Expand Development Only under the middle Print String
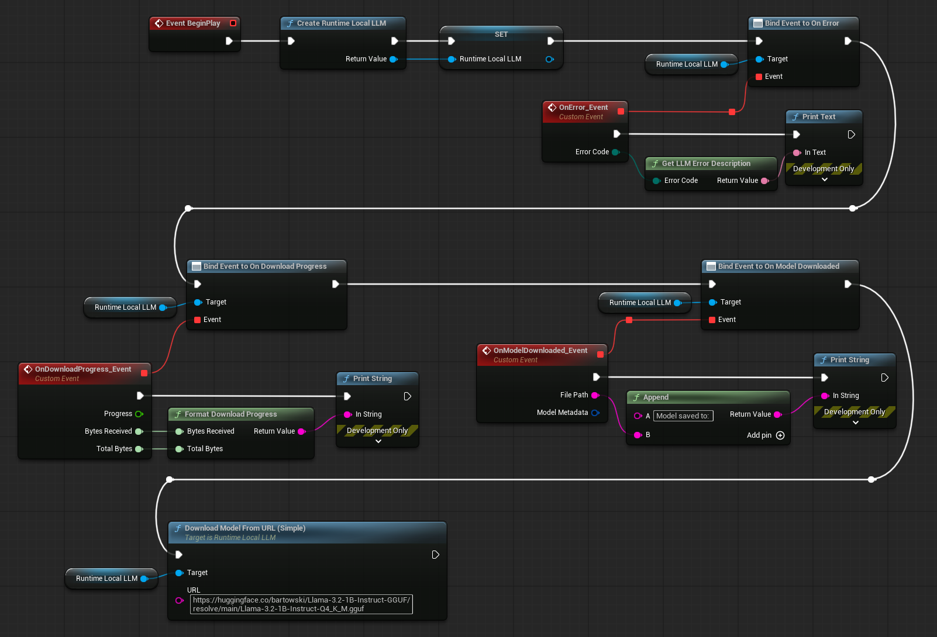 (377, 441)
